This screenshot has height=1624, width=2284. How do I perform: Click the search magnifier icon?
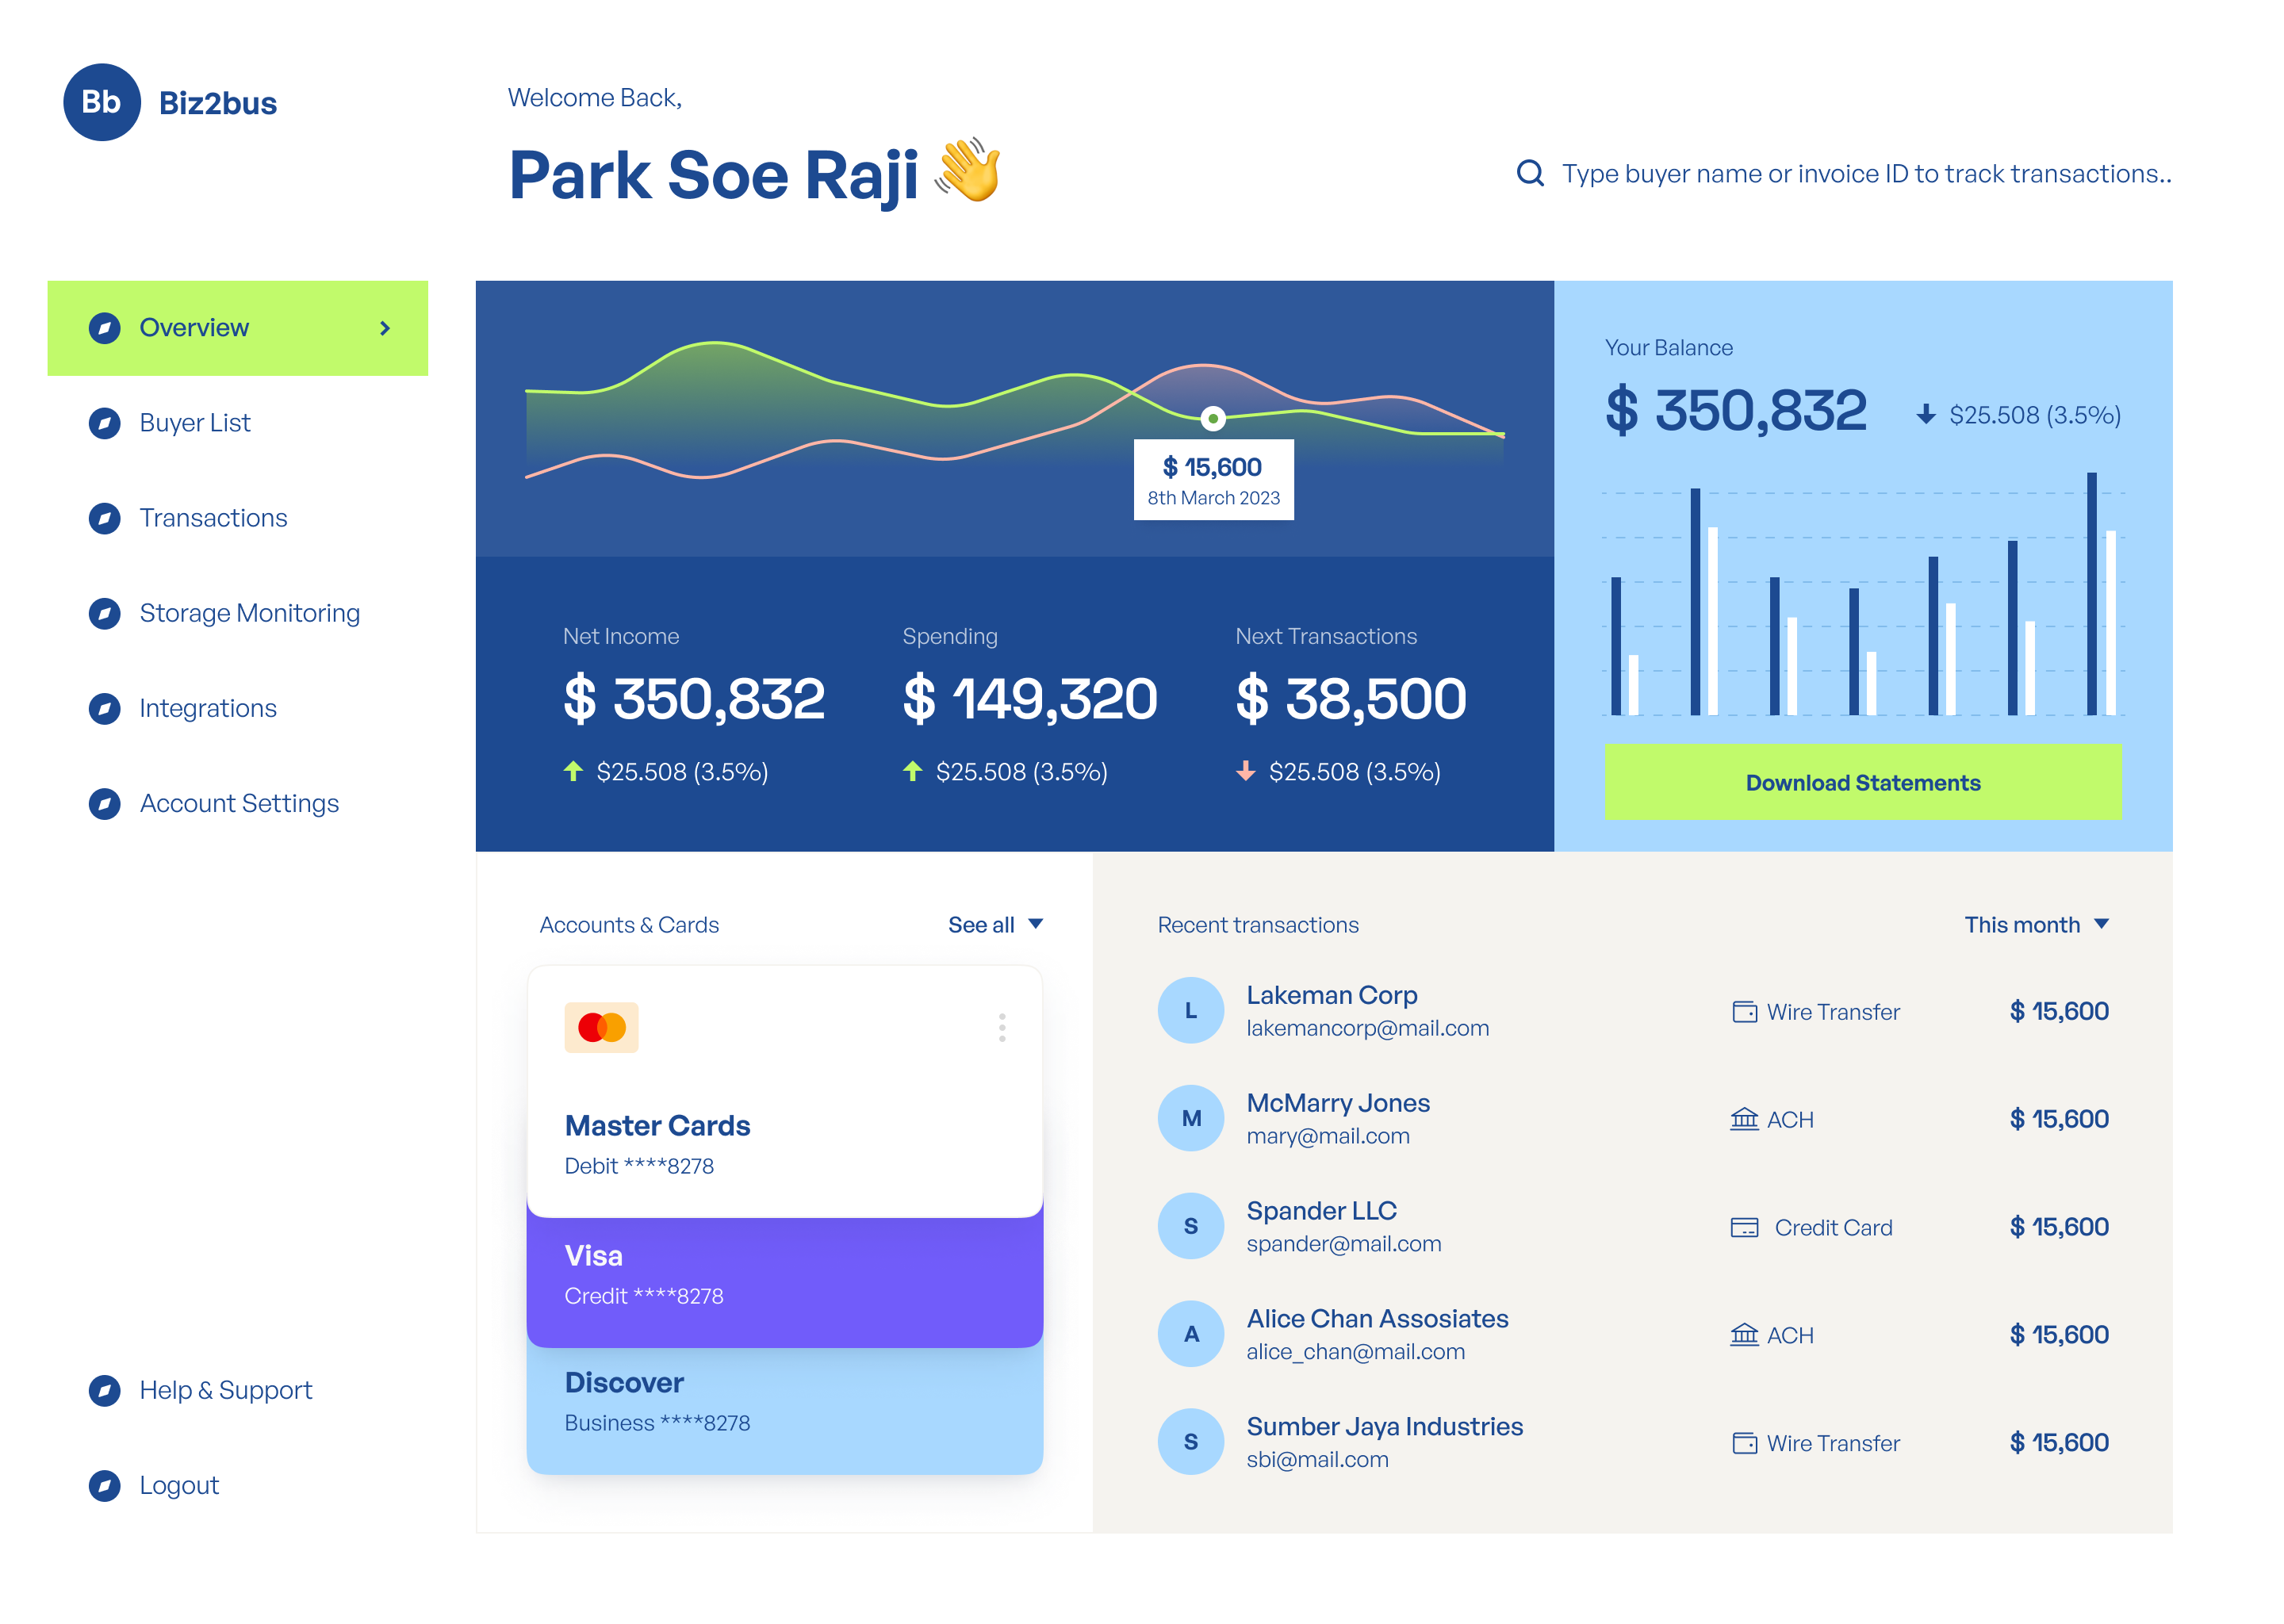tap(1530, 173)
